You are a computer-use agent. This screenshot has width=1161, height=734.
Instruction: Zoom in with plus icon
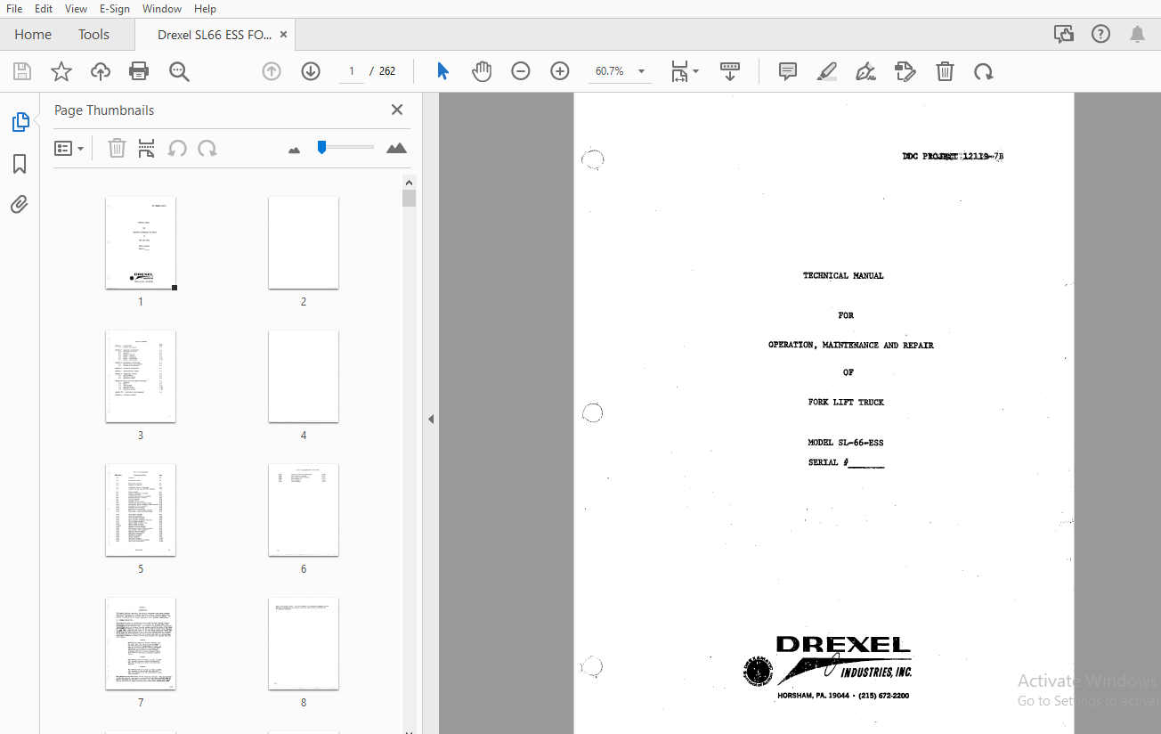click(x=560, y=71)
